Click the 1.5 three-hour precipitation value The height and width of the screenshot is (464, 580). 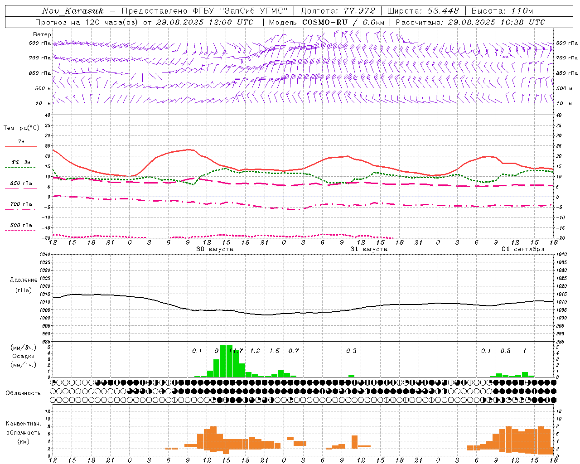pos(274,351)
